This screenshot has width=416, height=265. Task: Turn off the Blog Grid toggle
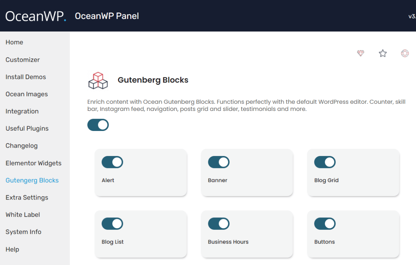click(x=325, y=162)
